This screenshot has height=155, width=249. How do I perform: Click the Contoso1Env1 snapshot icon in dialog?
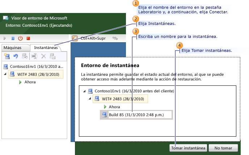coord(90,91)
